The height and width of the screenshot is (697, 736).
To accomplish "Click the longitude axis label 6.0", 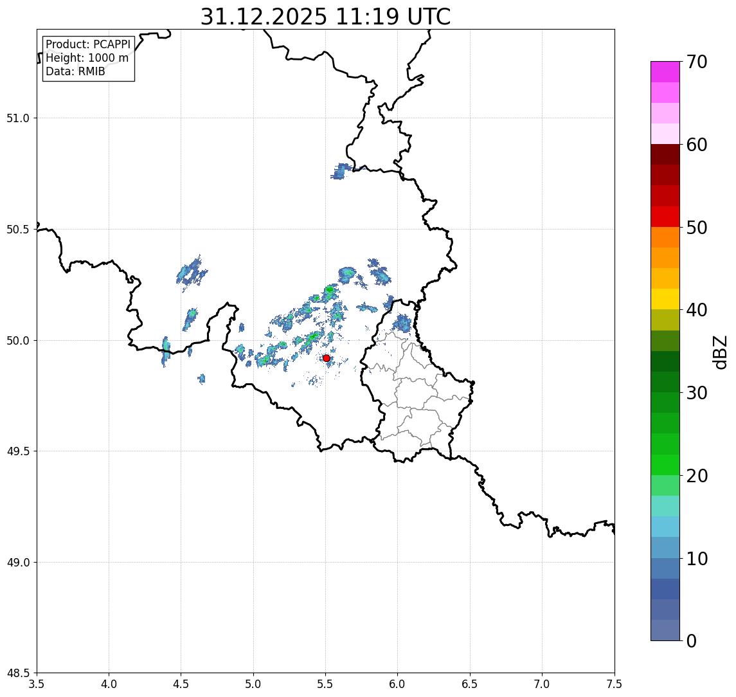I will pyautogui.click(x=398, y=684).
